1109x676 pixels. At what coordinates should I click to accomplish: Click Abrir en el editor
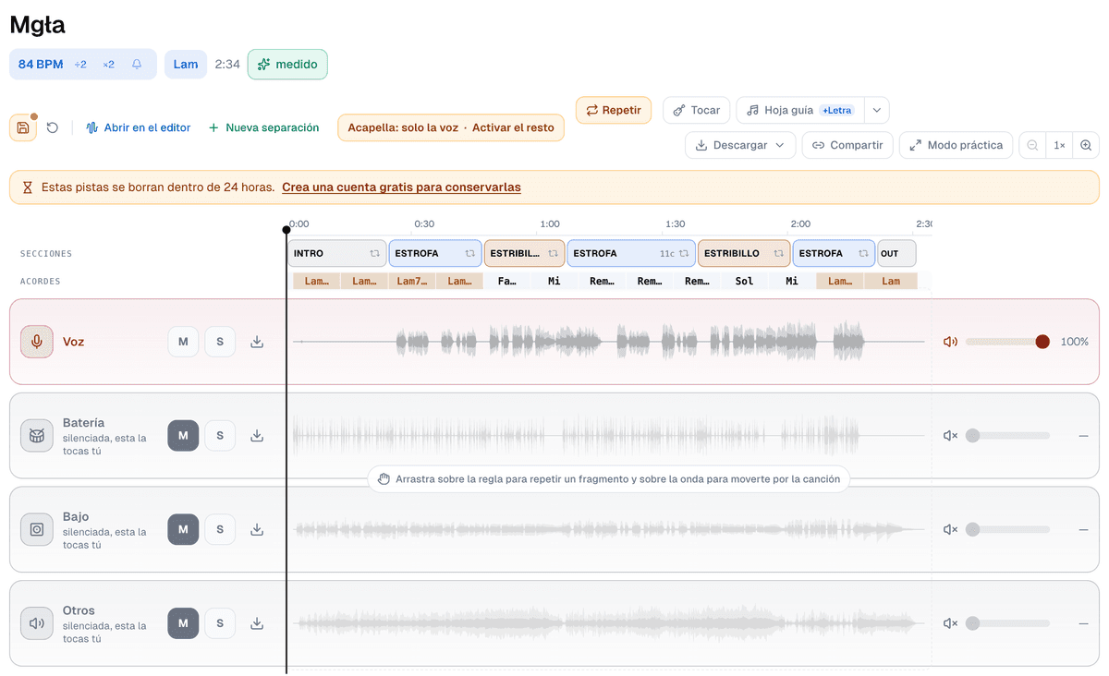pos(139,127)
